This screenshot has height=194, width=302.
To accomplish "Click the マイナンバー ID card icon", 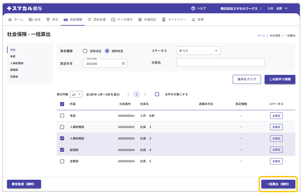I will coord(164,20).
